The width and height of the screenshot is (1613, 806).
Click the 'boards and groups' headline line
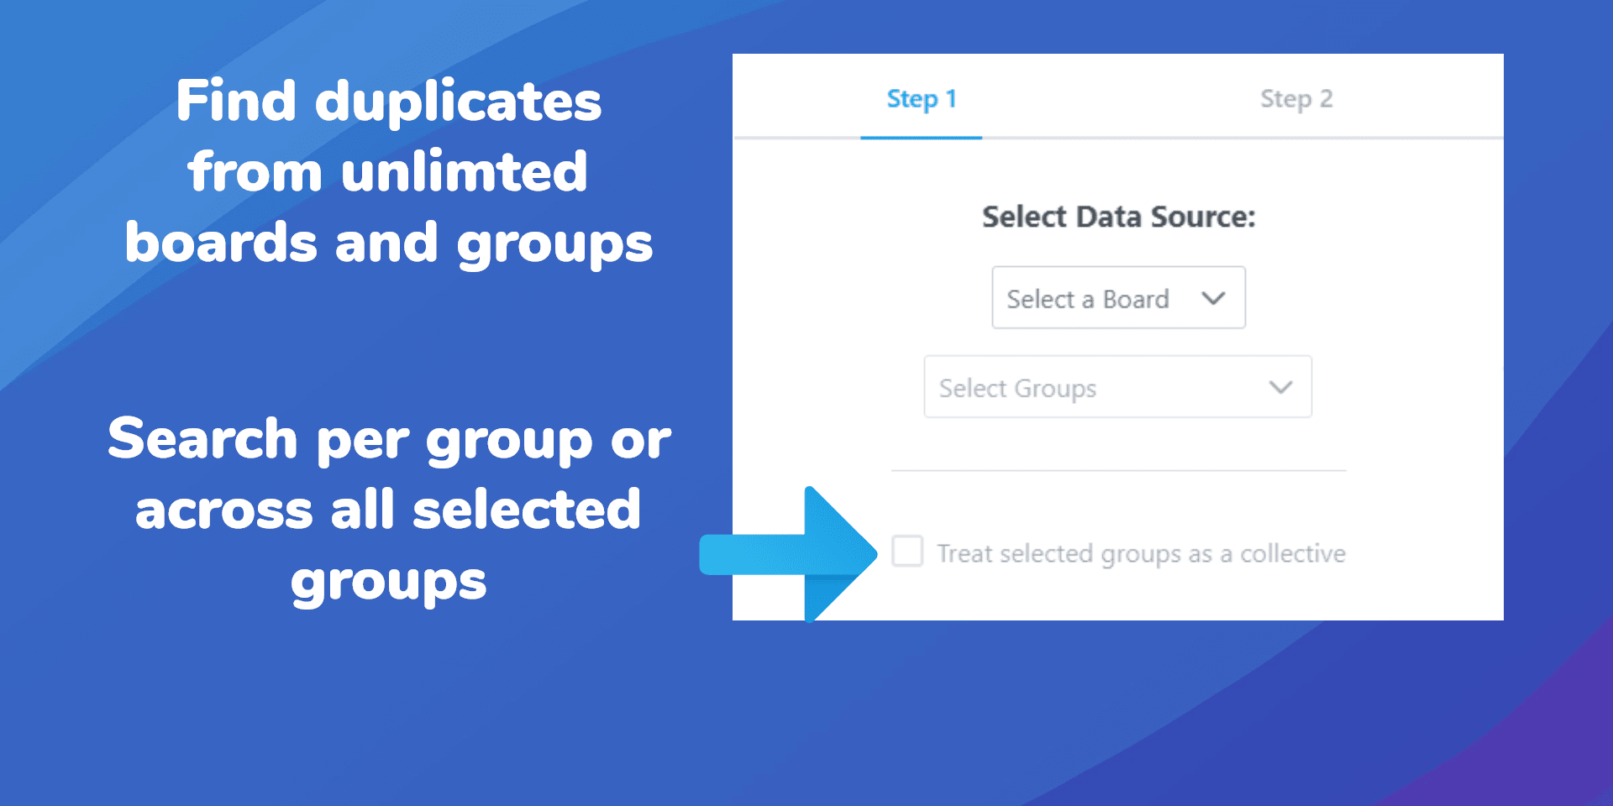[x=389, y=243]
